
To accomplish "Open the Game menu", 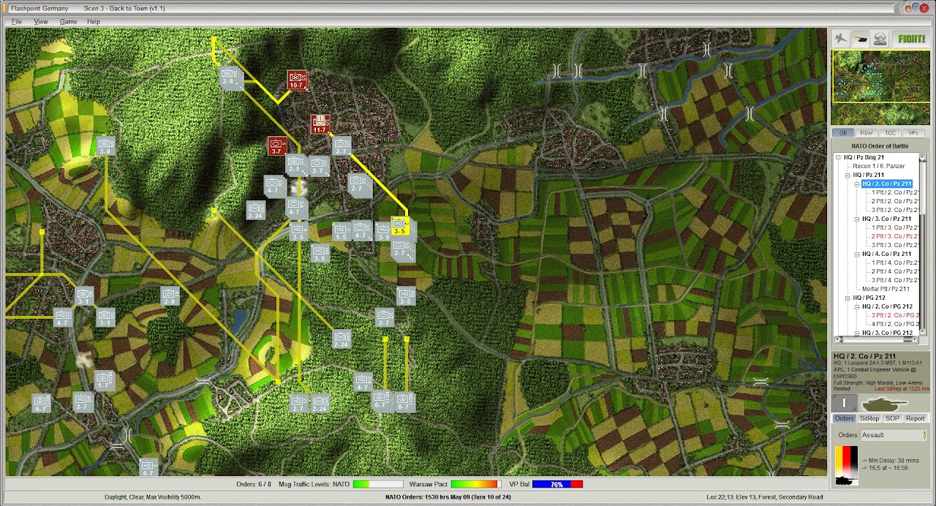I will [x=68, y=22].
